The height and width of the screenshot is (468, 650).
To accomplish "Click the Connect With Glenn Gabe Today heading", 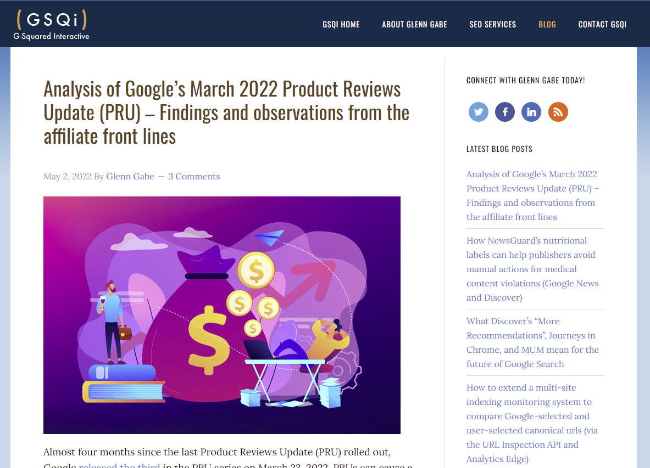I will pyautogui.click(x=526, y=80).
